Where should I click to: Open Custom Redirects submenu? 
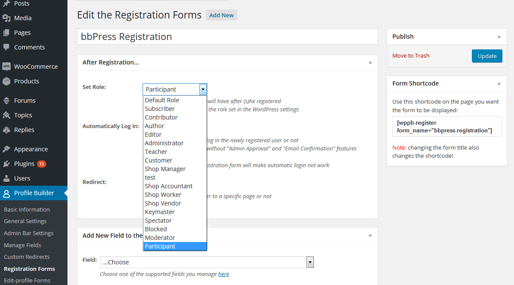coord(27,257)
